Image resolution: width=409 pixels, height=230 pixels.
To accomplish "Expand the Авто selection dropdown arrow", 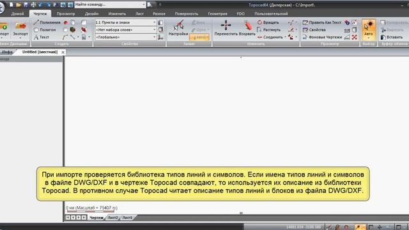I will (369, 38).
